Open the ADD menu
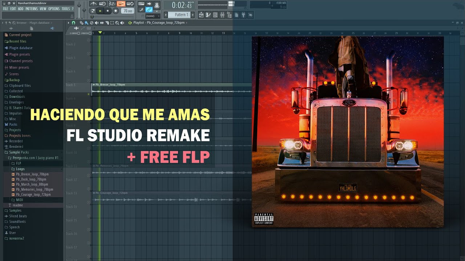 click(x=21, y=9)
